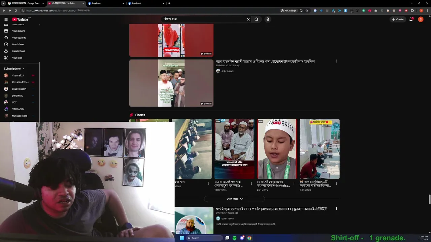This screenshot has width=431, height=242.
Task: Open the Shorts shelf heading
Action: pos(140,115)
